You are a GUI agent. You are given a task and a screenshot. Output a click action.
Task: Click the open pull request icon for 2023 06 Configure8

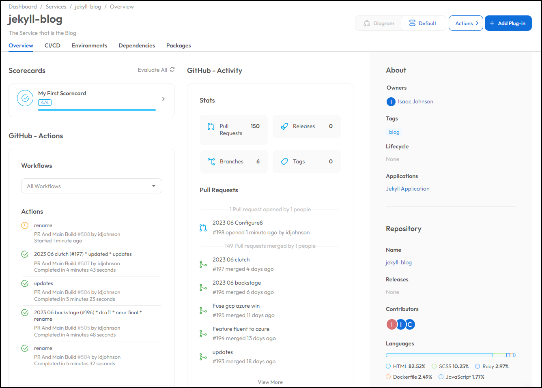(x=203, y=228)
